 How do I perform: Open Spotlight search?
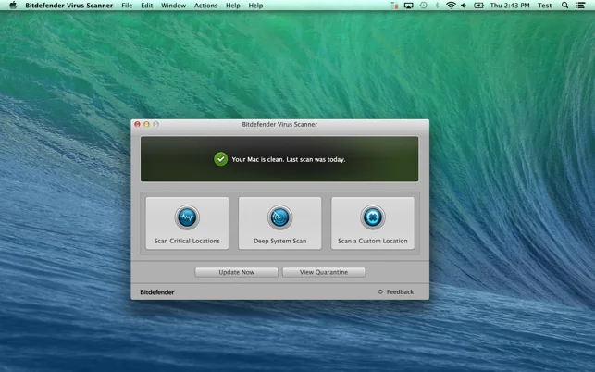click(x=564, y=6)
